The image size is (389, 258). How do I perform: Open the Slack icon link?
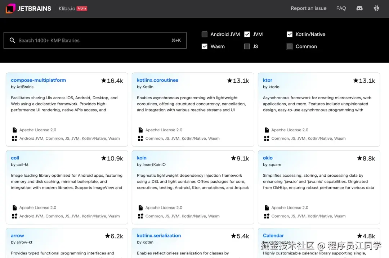[376, 8]
